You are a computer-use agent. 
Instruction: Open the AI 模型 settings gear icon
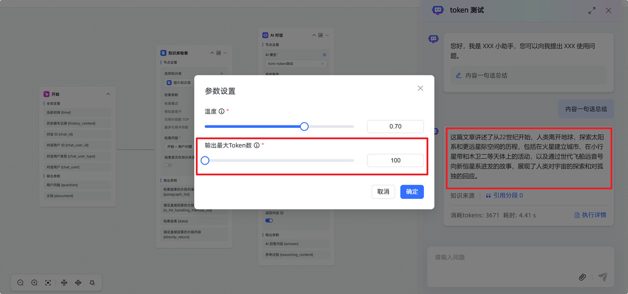324,55
